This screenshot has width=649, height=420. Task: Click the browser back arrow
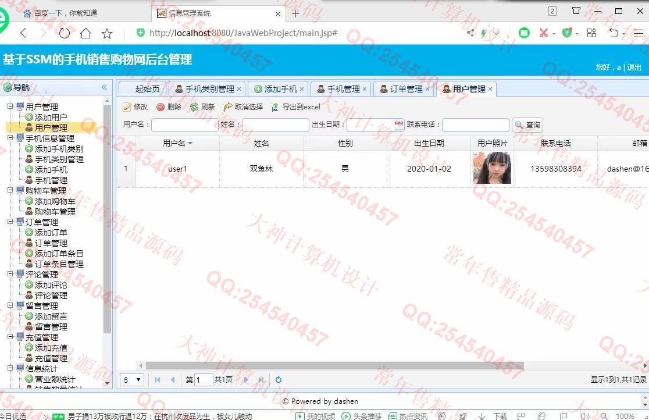click(x=23, y=33)
